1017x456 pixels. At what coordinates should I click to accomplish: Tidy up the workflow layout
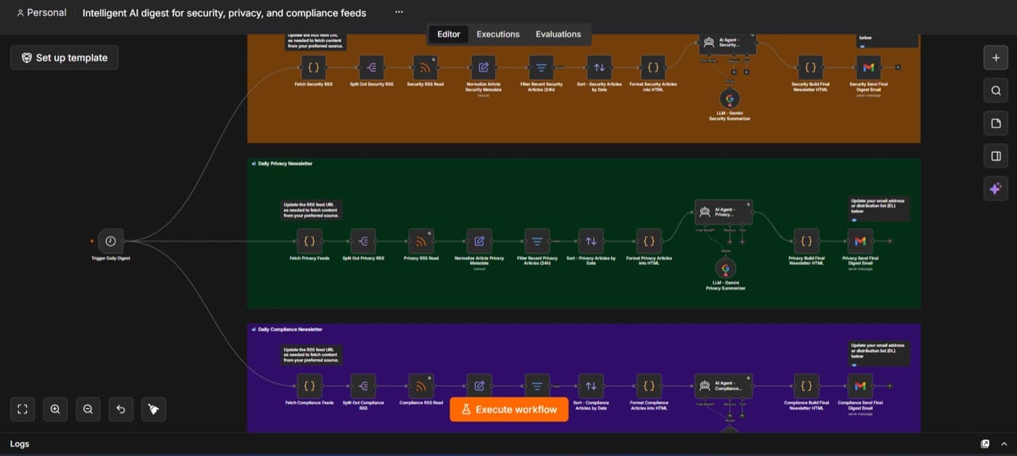tap(153, 409)
